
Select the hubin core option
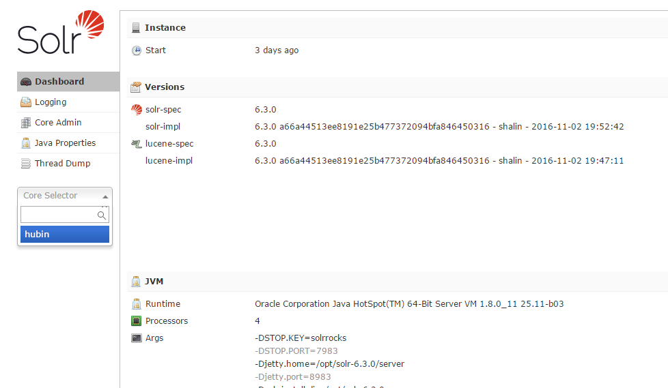tap(65, 235)
